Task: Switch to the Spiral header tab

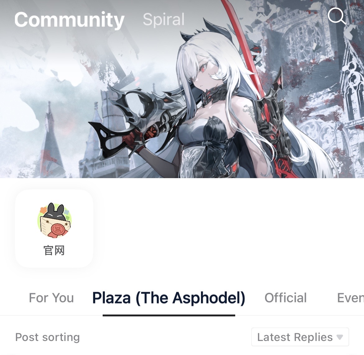Action: [164, 20]
